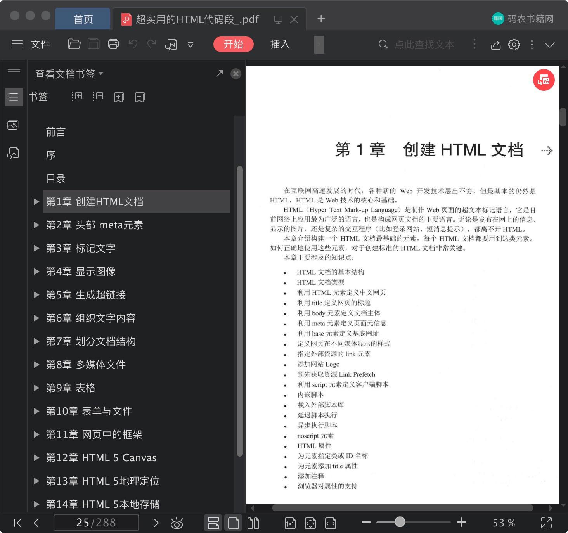Select the 开始 tab
The width and height of the screenshot is (568, 533).
(x=234, y=44)
